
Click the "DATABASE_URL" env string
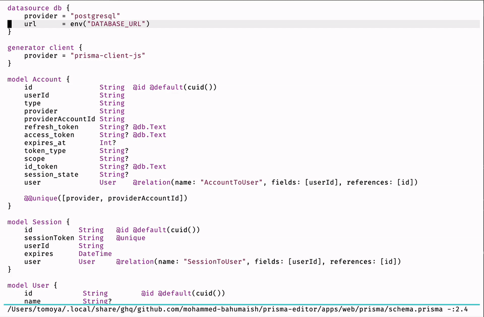(116, 24)
